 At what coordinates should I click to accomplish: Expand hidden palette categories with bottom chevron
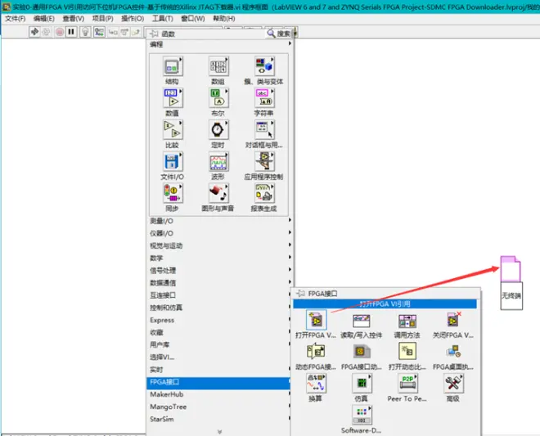click(x=220, y=431)
